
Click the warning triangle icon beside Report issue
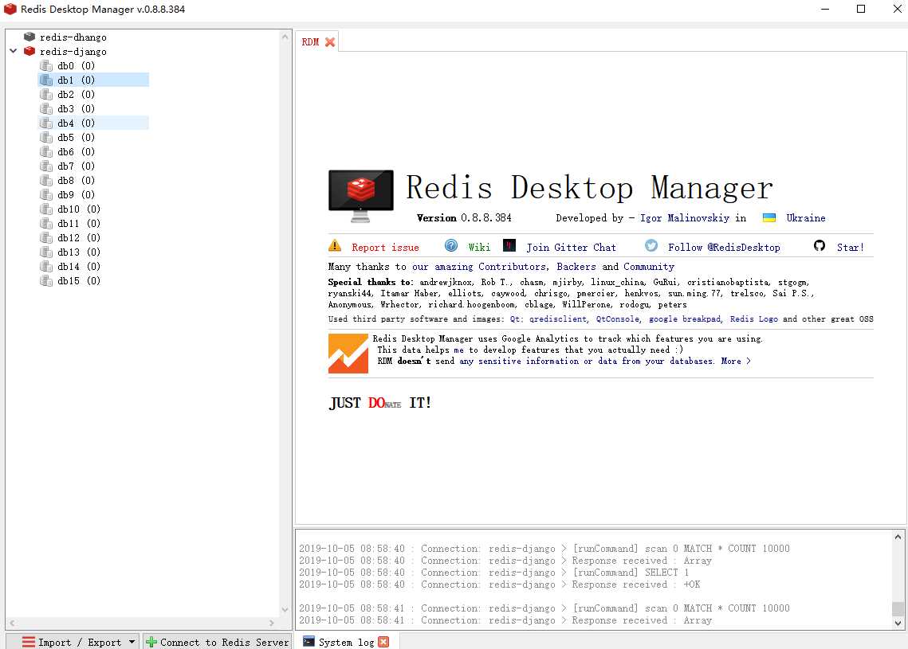point(335,245)
